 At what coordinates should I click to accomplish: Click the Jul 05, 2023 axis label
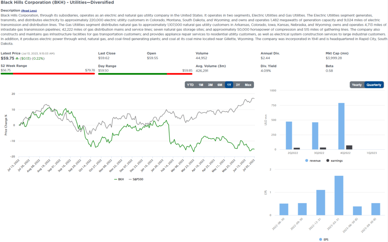click(x=249, y=166)
